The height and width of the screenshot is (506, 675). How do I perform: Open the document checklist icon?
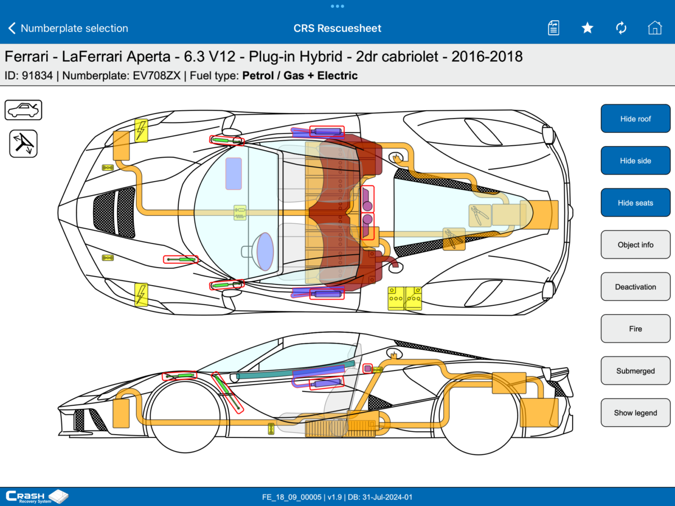pos(553,28)
